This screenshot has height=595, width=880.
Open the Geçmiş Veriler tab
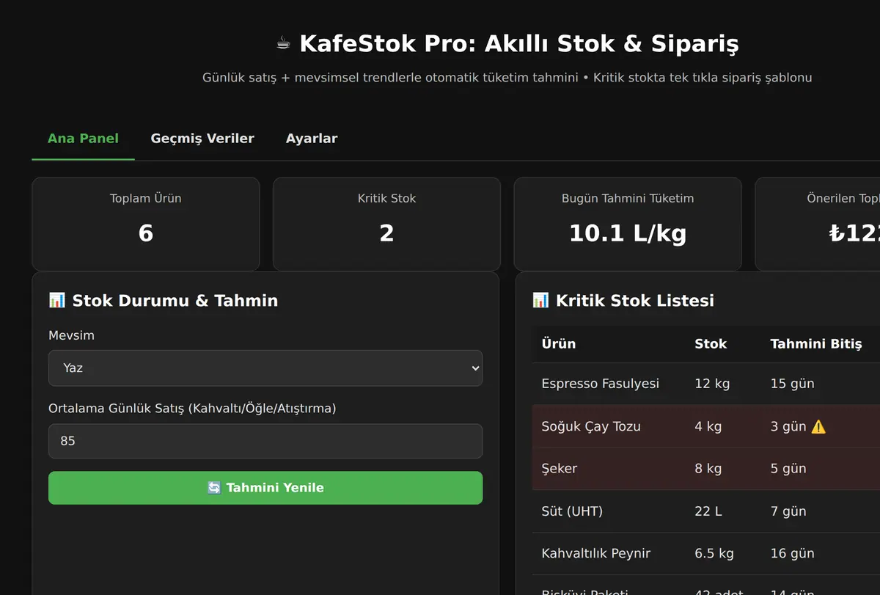coord(202,138)
